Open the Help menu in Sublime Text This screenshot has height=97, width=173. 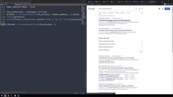(29, 3)
